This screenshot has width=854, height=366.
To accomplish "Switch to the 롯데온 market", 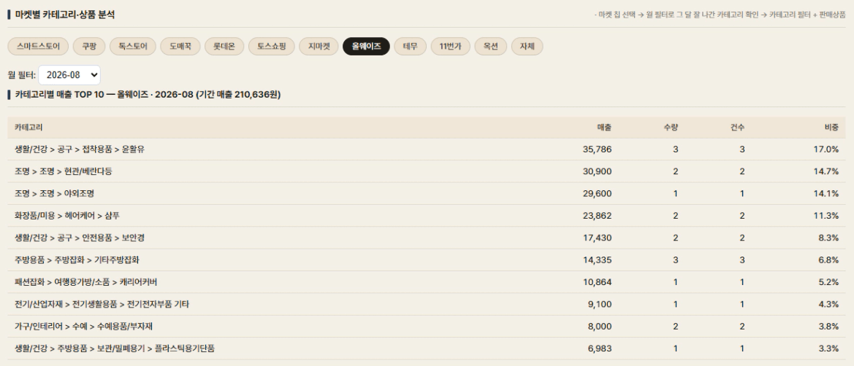I will coord(224,47).
